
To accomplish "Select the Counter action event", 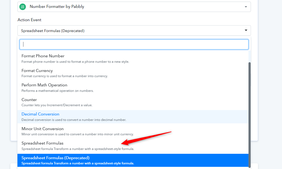I will coord(29,100).
